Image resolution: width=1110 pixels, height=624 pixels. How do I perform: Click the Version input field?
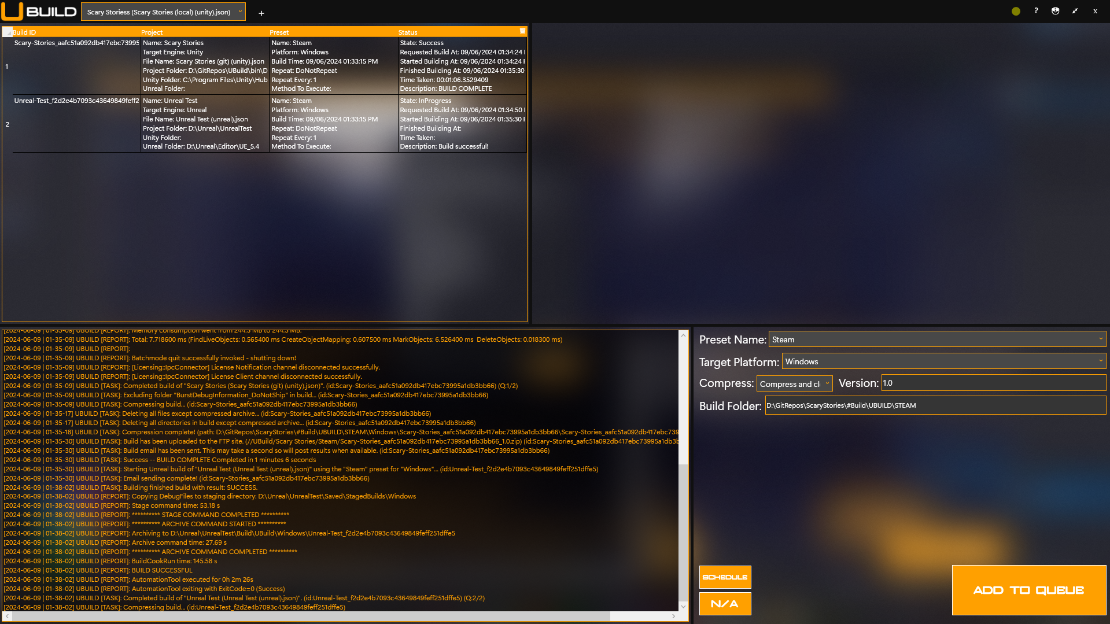pyautogui.click(x=993, y=383)
